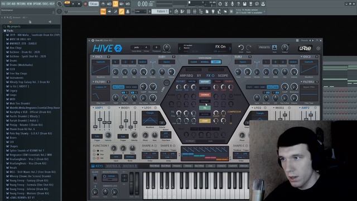Screen dimensions: 357x201
Task: Click the tempo display field
Action: click(x=93, y=4)
